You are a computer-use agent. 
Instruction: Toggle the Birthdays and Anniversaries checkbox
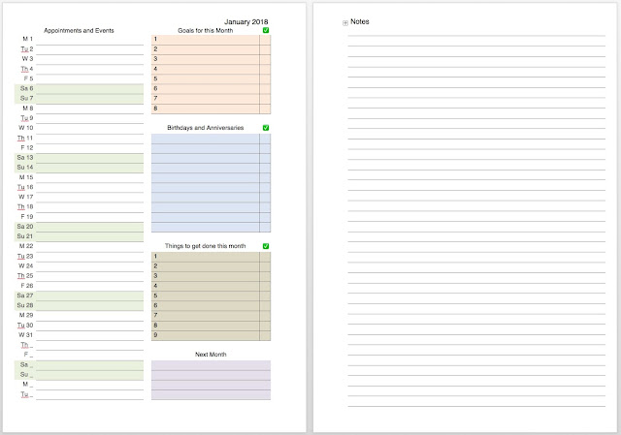click(266, 127)
